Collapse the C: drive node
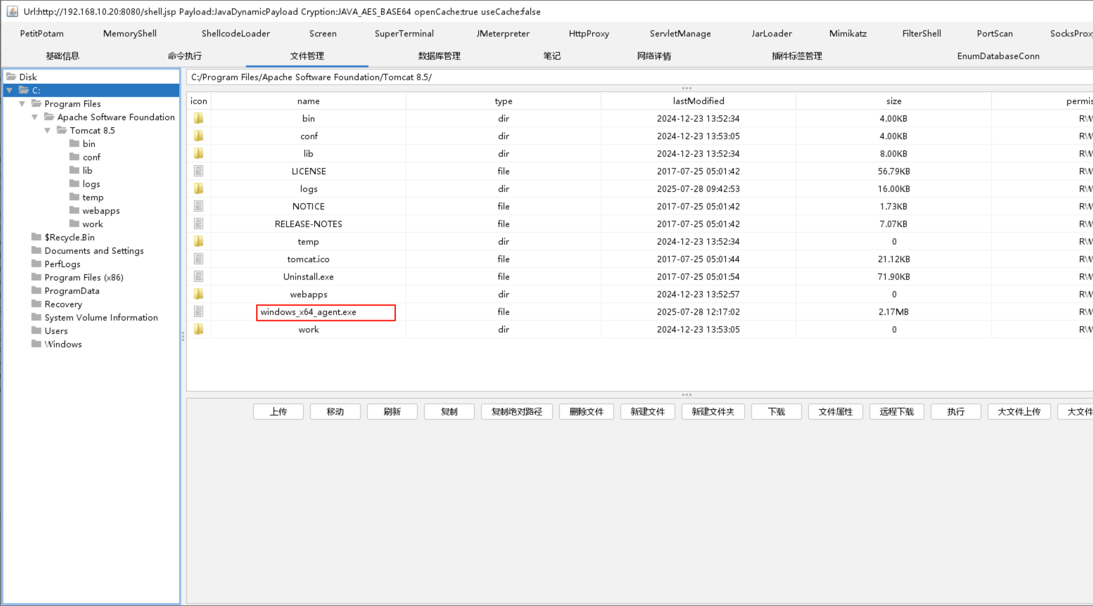The height and width of the screenshot is (606, 1093). click(9, 90)
